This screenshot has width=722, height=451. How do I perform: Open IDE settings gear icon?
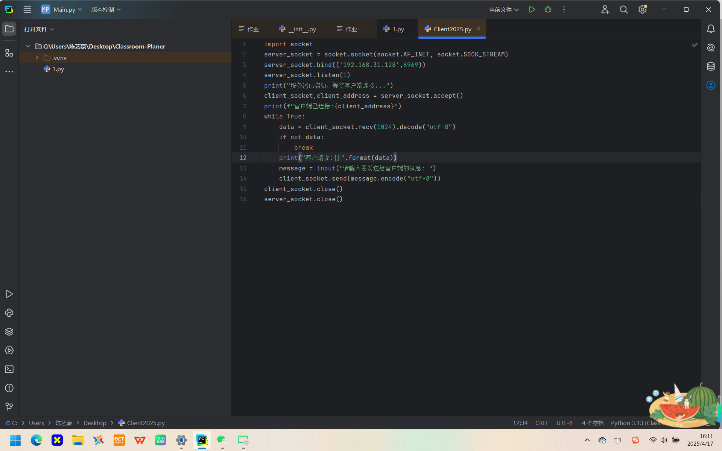(x=642, y=9)
